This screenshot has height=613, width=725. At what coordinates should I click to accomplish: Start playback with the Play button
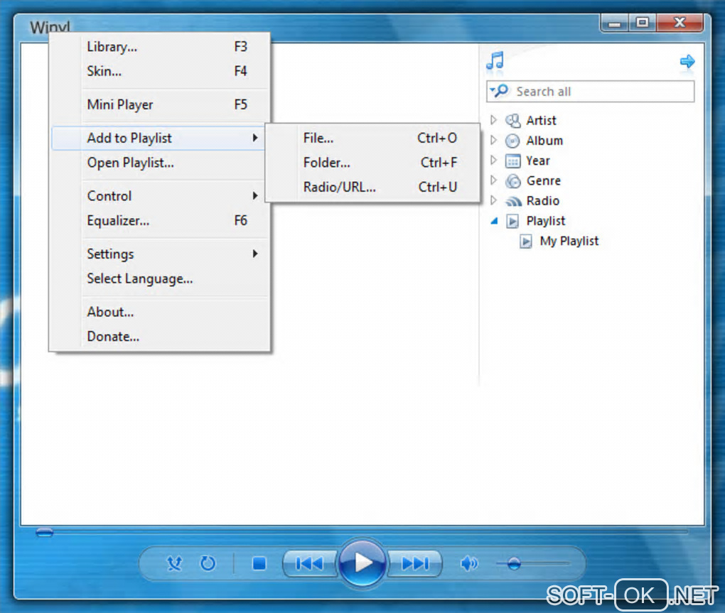362,563
